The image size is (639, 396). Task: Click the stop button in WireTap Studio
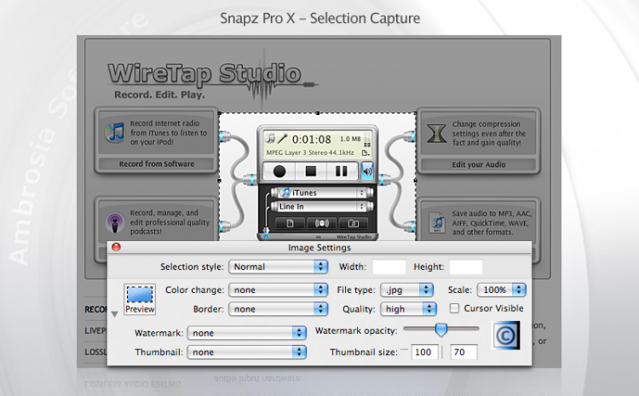(x=310, y=171)
